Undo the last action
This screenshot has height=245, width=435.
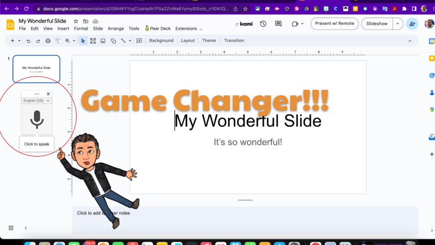click(x=28, y=41)
